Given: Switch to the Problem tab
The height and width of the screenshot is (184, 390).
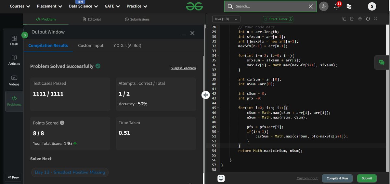Looking at the screenshot, I should click(45, 19).
